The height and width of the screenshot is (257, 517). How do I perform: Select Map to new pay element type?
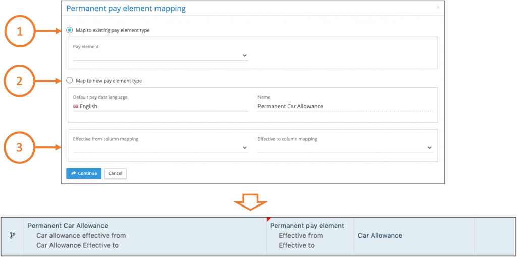click(x=70, y=80)
